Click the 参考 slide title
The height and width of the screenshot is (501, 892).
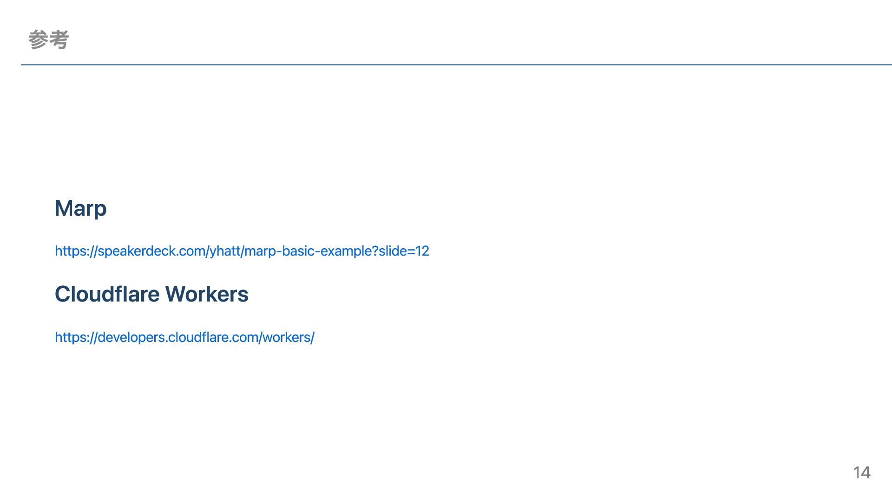(48, 39)
